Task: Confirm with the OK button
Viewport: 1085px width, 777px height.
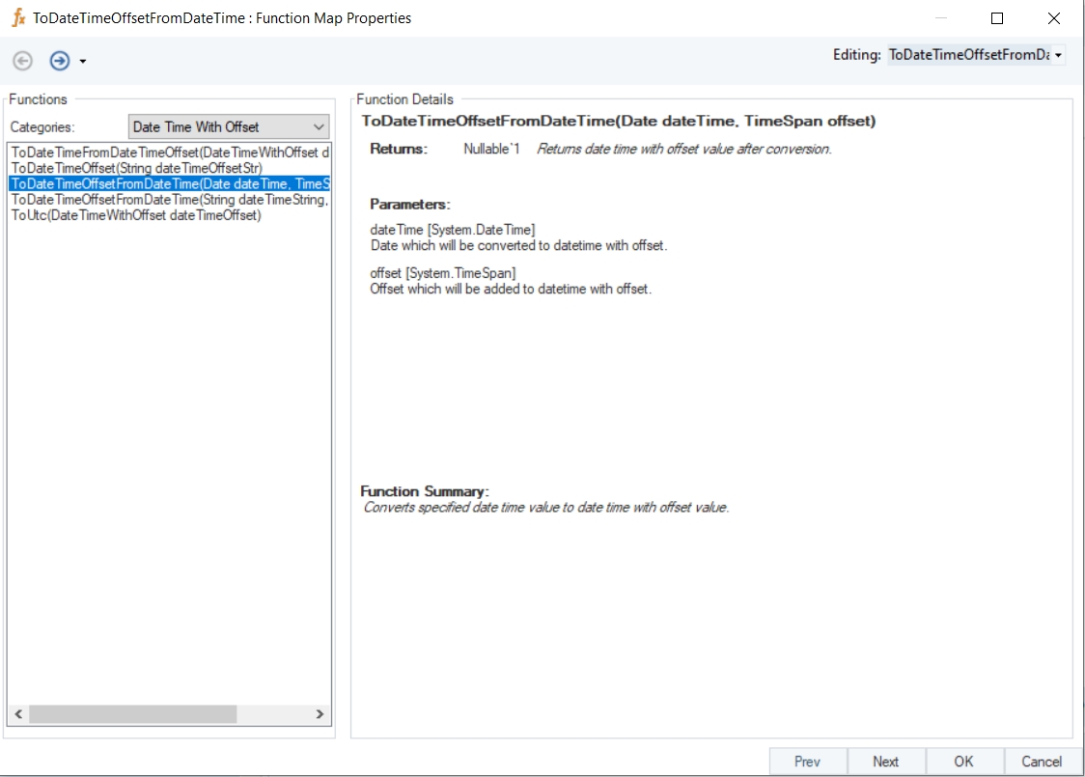Action: coord(963,762)
